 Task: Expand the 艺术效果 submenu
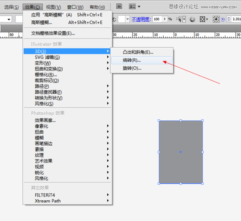tap(67, 161)
